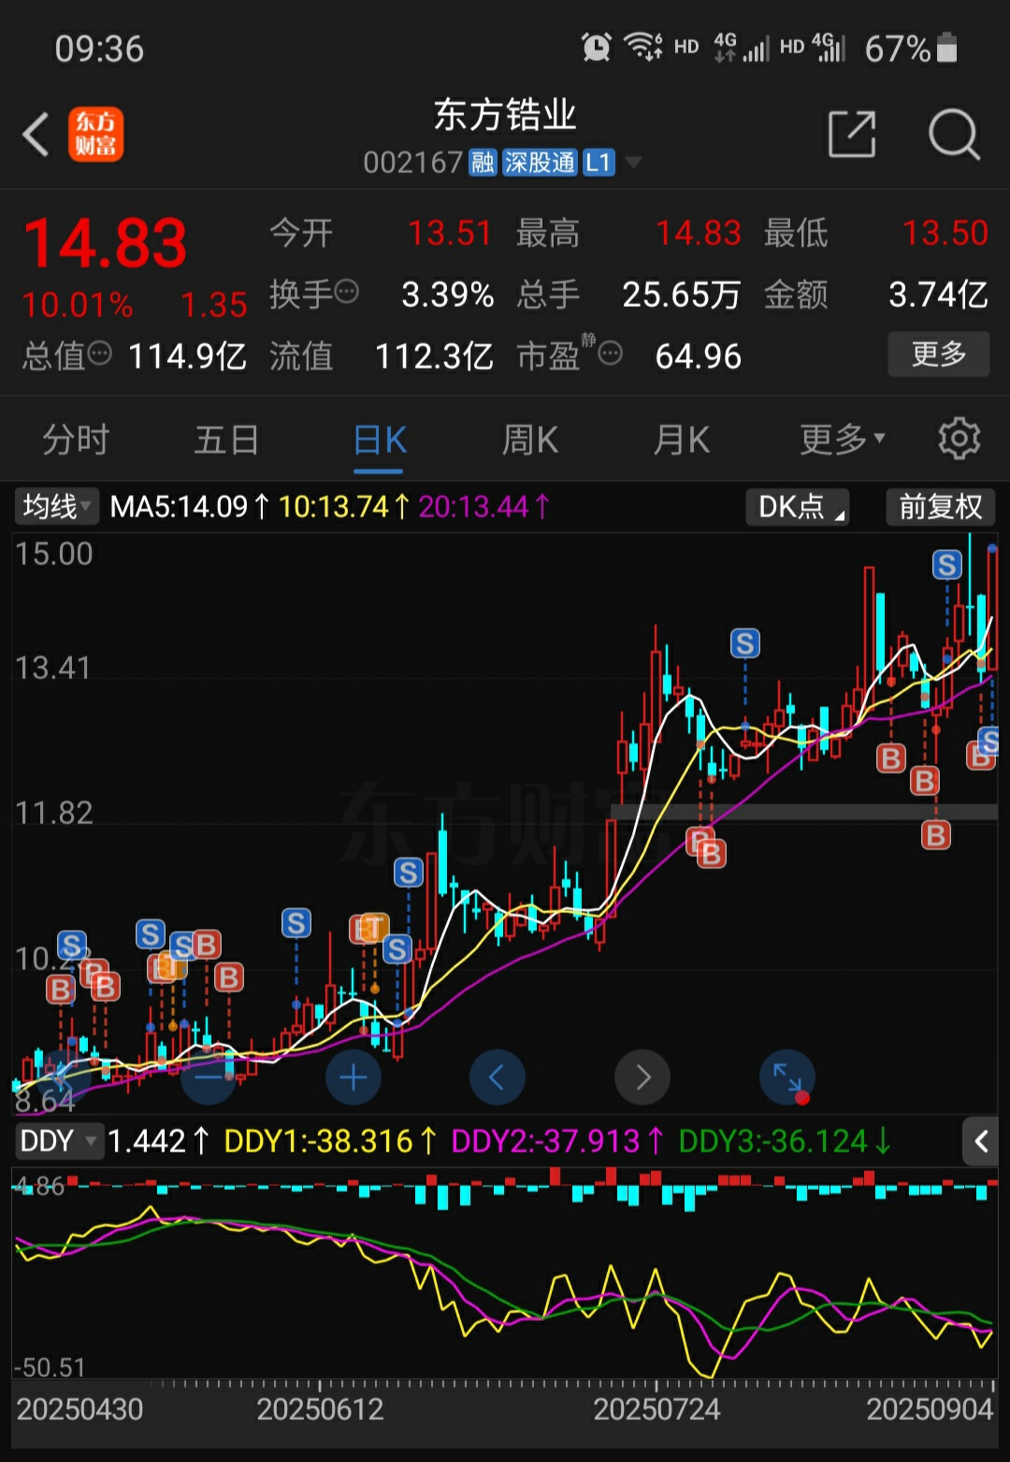Tap 最高 value 14.83

[699, 233]
